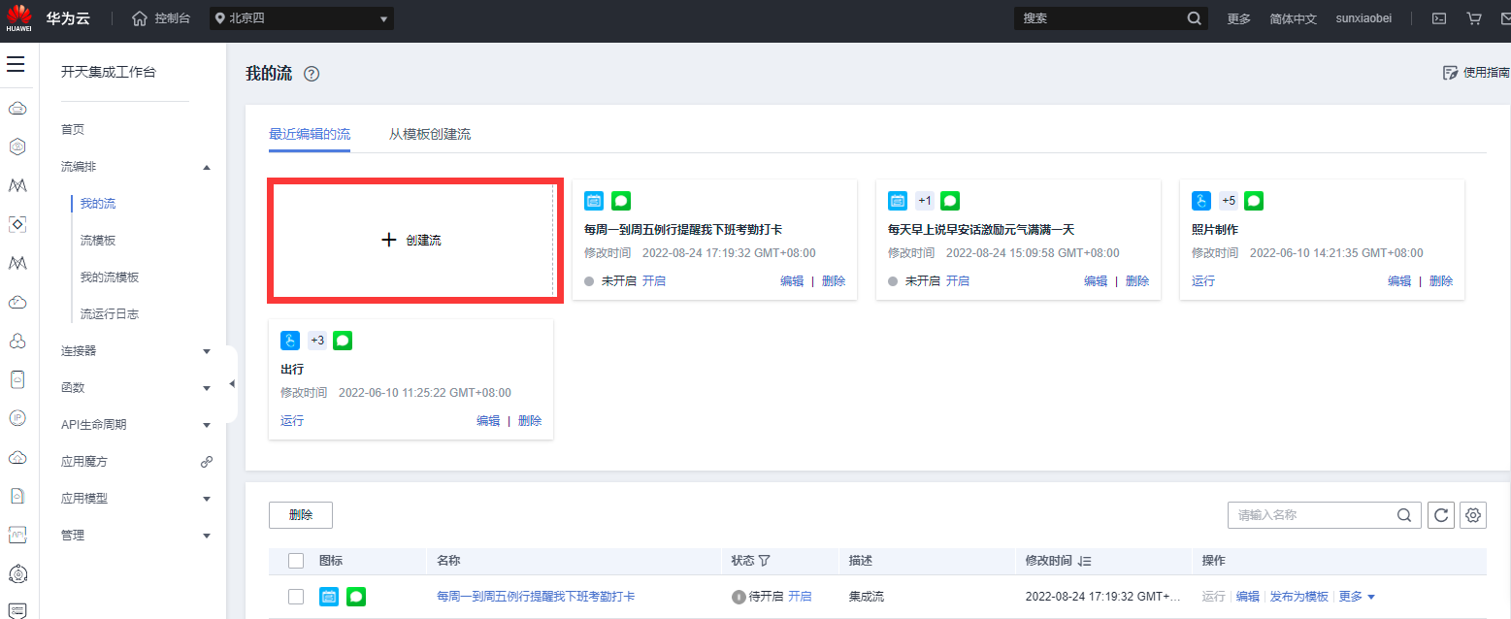Collapse the sidebar using the side handle arrow
The width and height of the screenshot is (1511, 619).
(x=231, y=384)
